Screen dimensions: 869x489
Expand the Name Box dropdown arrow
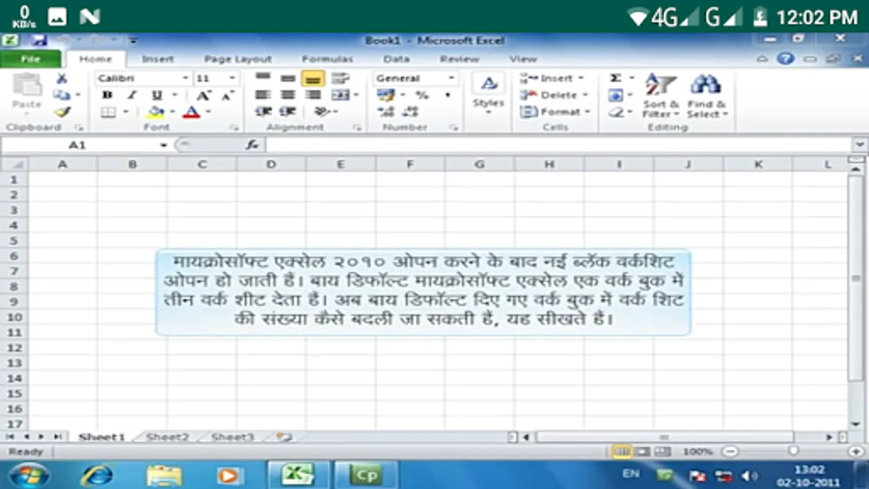click(163, 145)
